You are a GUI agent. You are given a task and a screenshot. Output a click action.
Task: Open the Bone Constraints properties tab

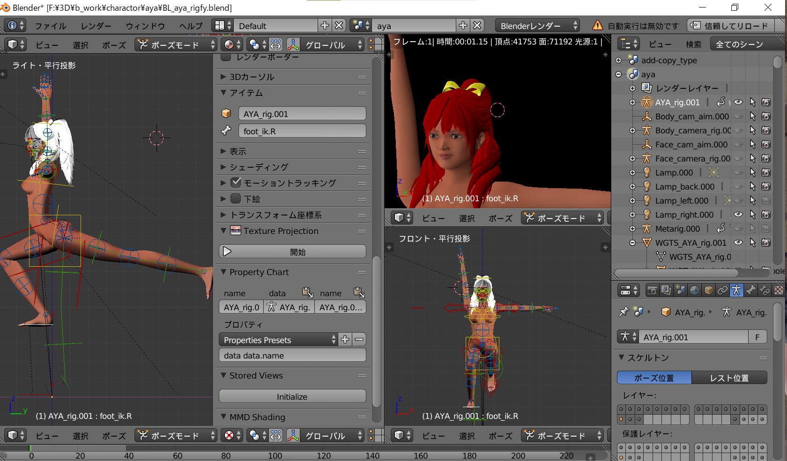[765, 291]
